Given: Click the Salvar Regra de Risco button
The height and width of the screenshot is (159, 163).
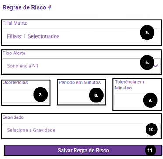Looking at the screenshot, I should pyautogui.click(x=83, y=150).
